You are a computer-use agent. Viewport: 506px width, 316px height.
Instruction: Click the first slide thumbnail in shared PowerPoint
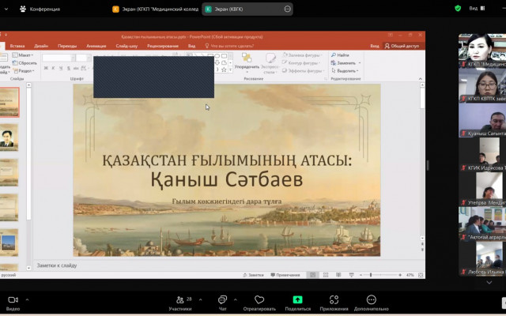(x=9, y=102)
